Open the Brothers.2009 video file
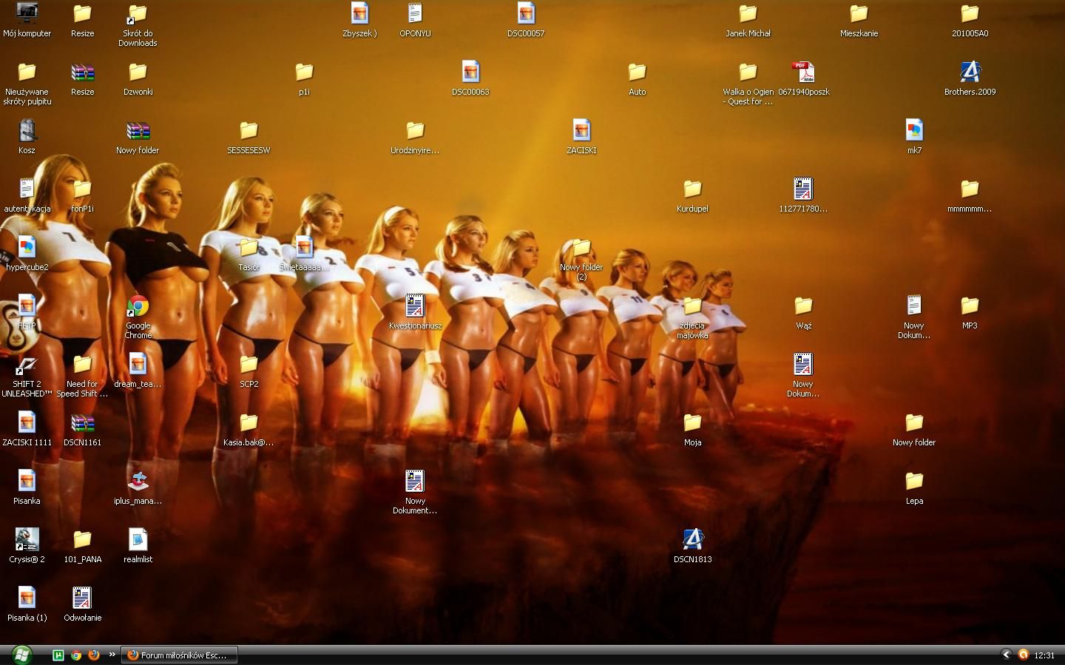Viewport: 1065px width, 665px height. point(970,73)
